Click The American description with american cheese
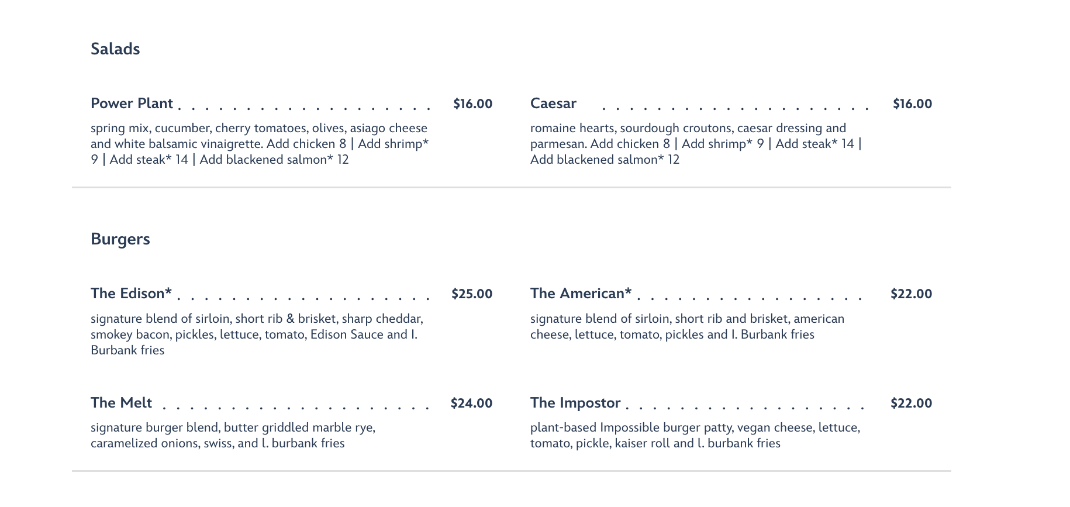Image resolution: width=1070 pixels, height=507 pixels. coord(687,327)
